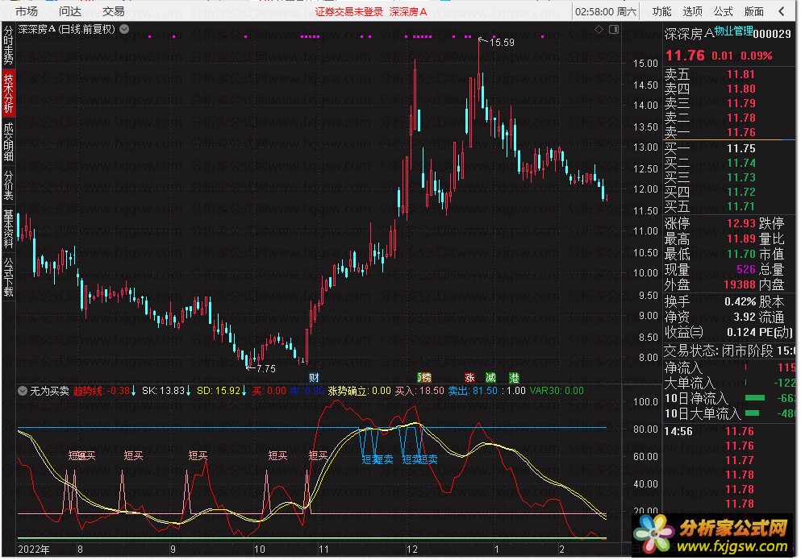The height and width of the screenshot is (560, 801).
Task: Click the 10日大单流入 row
Action: point(729,413)
